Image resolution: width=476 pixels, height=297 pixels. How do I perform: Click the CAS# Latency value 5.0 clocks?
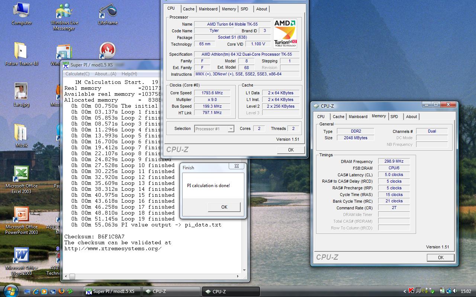pyautogui.click(x=394, y=174)
